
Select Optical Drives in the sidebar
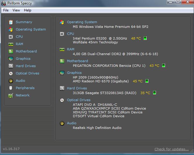tap(28, 73)
